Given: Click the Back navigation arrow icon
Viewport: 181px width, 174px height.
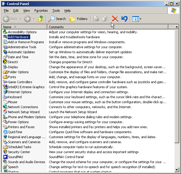Looking at the screenshot, I should [6, 19].
